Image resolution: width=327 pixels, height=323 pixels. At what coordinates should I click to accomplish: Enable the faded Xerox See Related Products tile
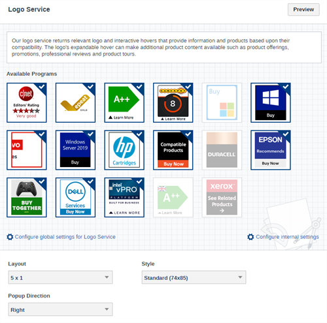point(222,197)
